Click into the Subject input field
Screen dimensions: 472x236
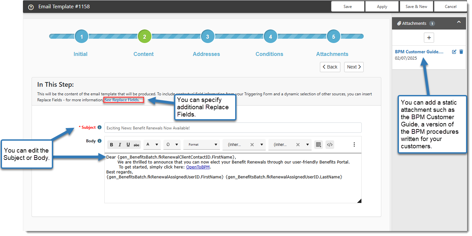coord(233,128)
